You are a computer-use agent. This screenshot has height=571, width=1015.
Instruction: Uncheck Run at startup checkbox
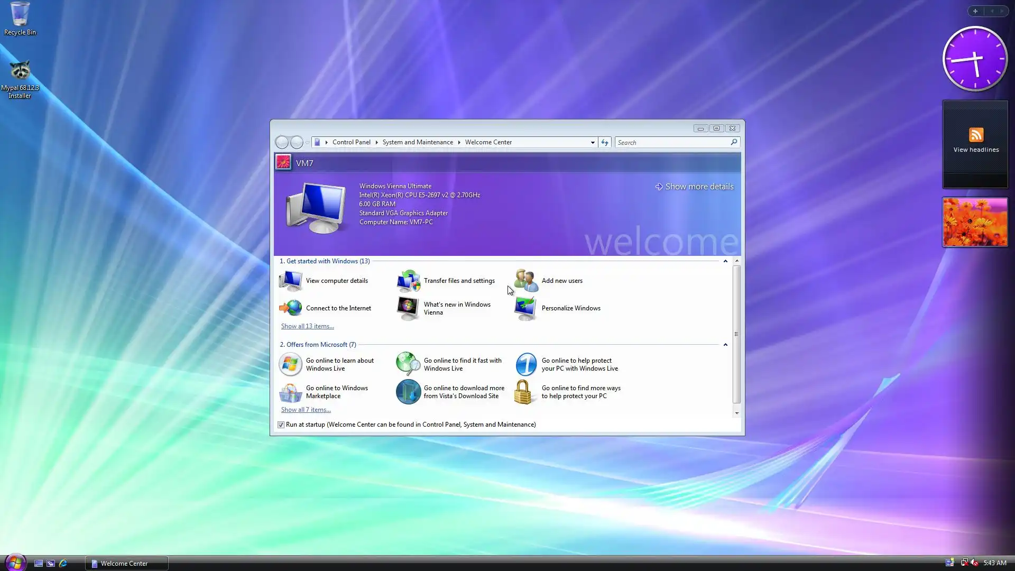(281, 425)
